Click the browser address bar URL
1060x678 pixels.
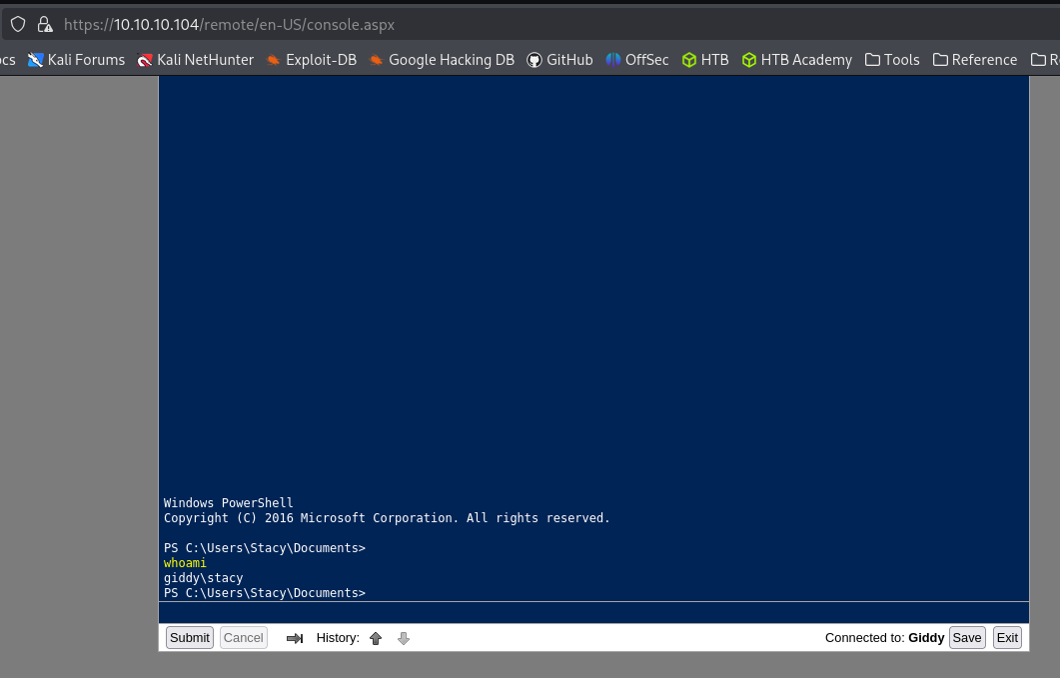coord(229,25)
